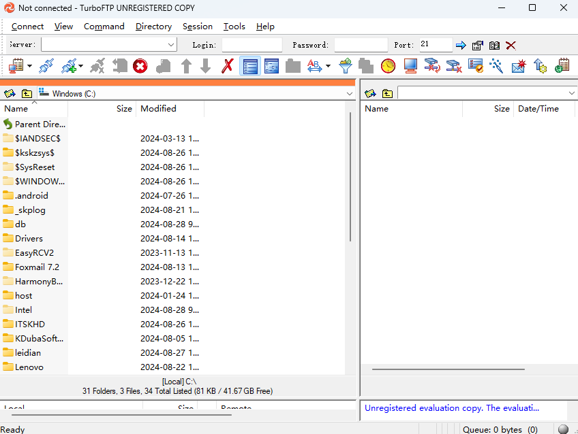Click the Password input field

pyautogui.click(x=361, y=45)
